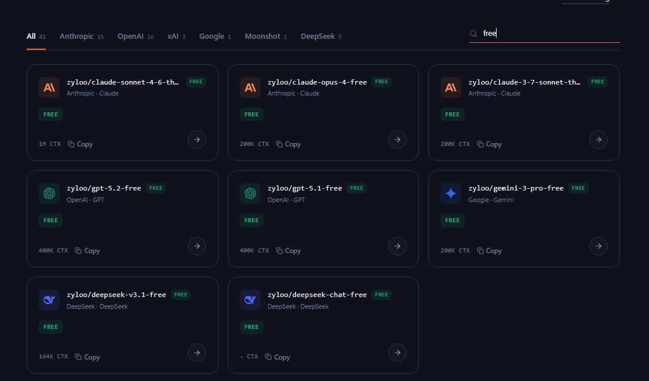Image resolution: width=649 pixels, height=381 pixels.
Task: Click the zyloo/gpt-5.2-free title
Action: point(104,188)
